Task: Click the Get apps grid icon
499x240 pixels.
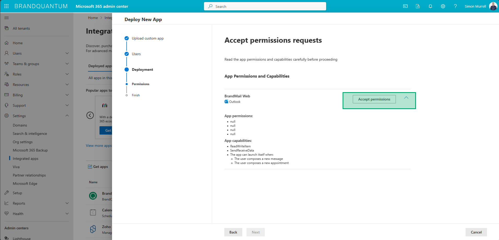Action: click(90, 167)
